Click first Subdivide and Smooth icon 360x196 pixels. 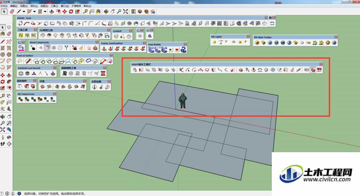21,74
